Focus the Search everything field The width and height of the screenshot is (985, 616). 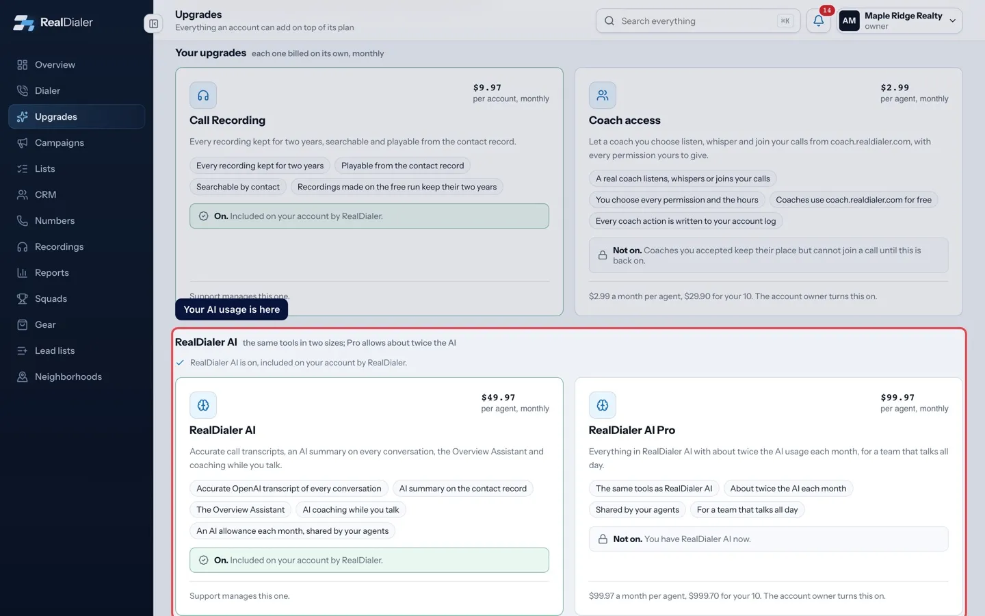coord(698,21)
